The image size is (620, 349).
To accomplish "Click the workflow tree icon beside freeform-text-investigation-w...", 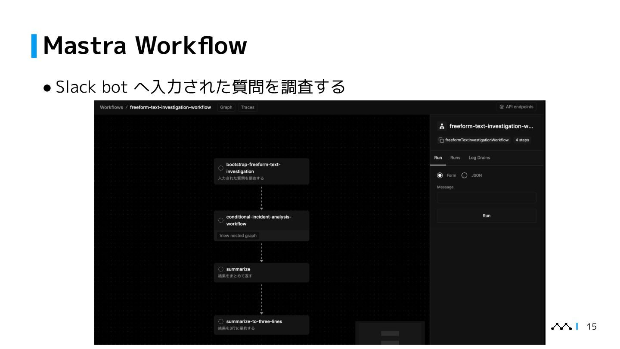I will 442,126.
